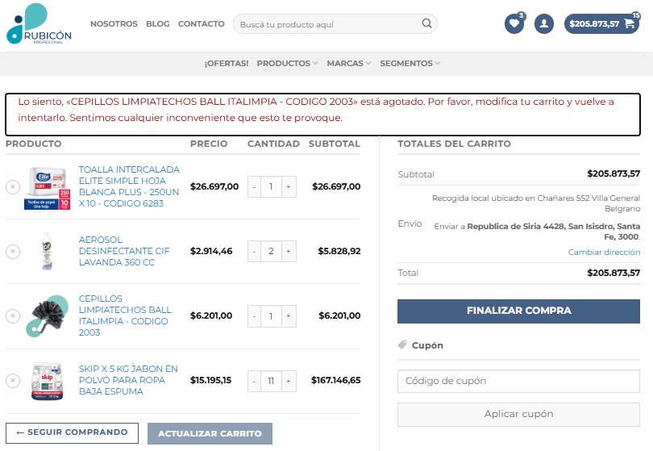Image resolution: width=653 pixels, height=451 pixels.
Task: Open the ¡OFERTAS! menu item
Action: coord(227,63)
